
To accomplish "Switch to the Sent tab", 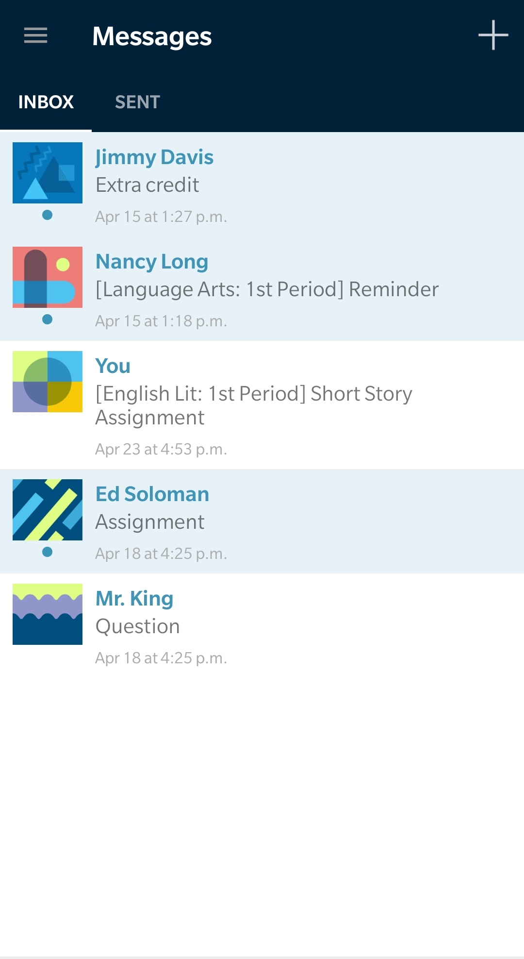I will [x=137, y=102].
